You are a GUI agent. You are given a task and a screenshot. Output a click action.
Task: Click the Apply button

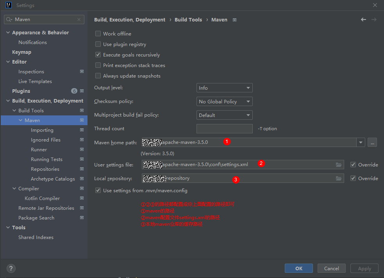click(x=364, y=268)
